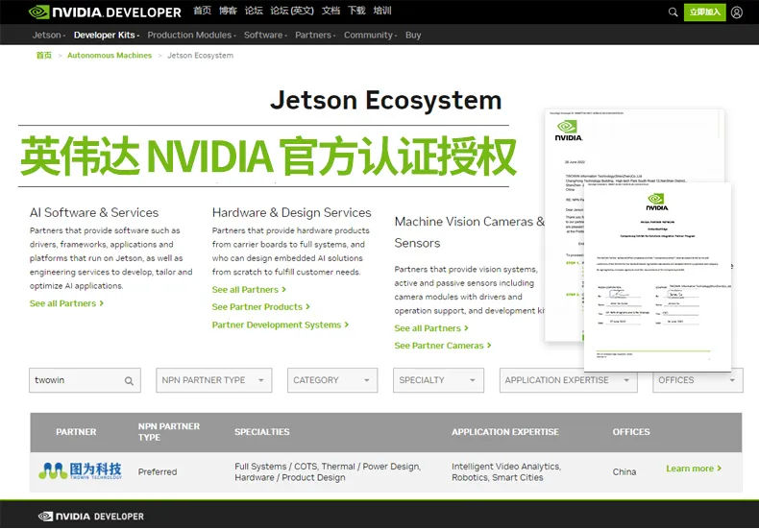Open APPLICATION EXPERTISE filter dropdown

[x=568, y=380]
